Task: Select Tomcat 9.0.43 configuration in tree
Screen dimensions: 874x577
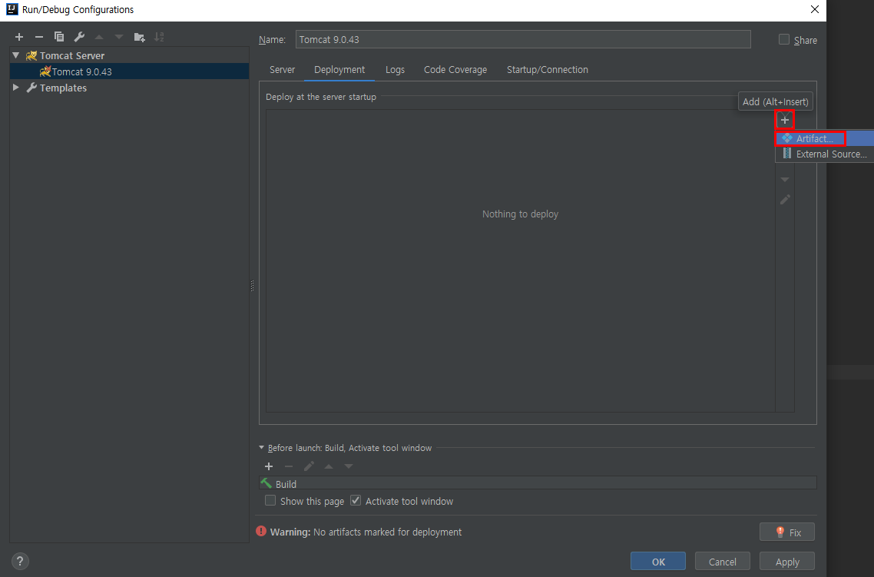Action: click(129, 71)
